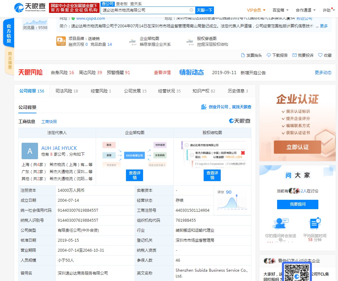Open the 经营状况 tab
The width and height of the screenshot is (338, 281).
point(169,91)
